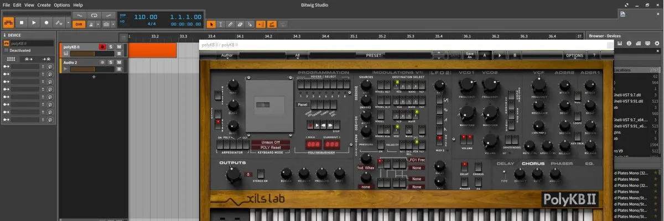The image size is (664, 221).
Task: Click the 110.00 tempo field
Action: (x=146, y=17)
